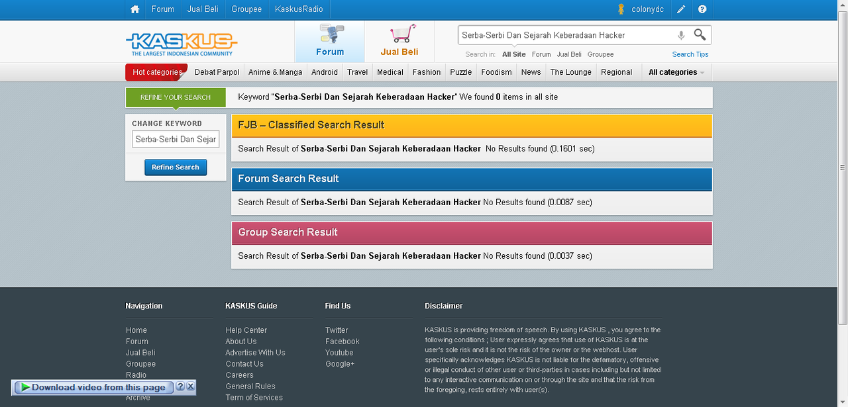Open the footer Jual Beli link

140,353
